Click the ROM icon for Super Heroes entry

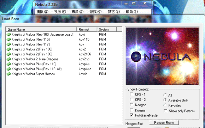(x=9, y=74)
